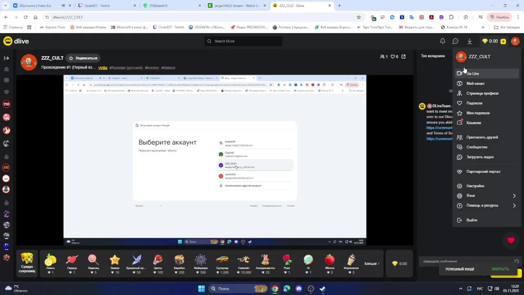Click the share stream icon next to viewer count

coord(403,57)
